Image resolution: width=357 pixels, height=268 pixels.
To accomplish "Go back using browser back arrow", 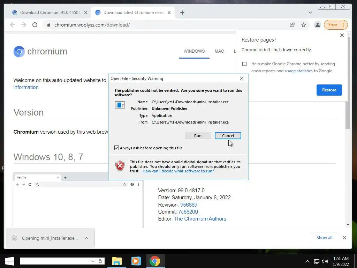I will click(x=13, y=25).
